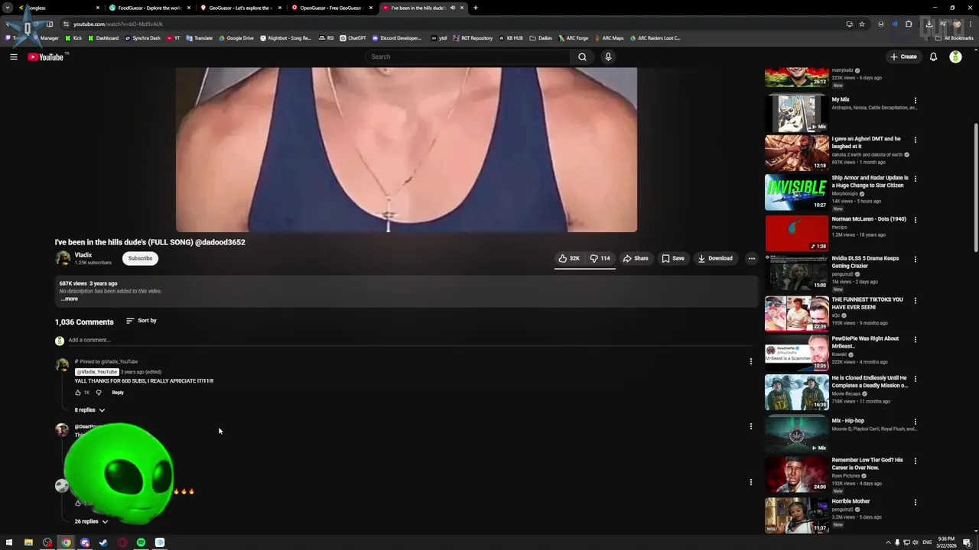Switch to the FoodGuessr tab
Viewport: 979px width, 550px height.
[x=148, y=8]
